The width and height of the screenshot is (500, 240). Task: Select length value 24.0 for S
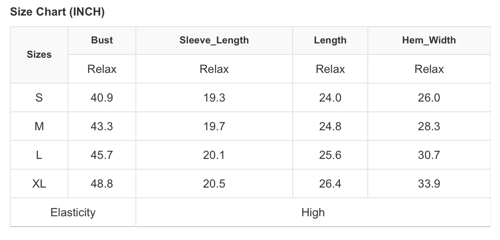point(330,98)
